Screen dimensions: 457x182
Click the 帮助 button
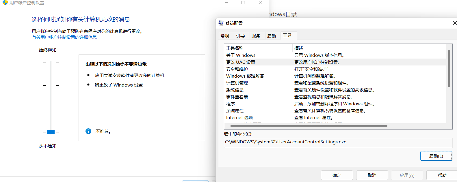coord(442,175)
